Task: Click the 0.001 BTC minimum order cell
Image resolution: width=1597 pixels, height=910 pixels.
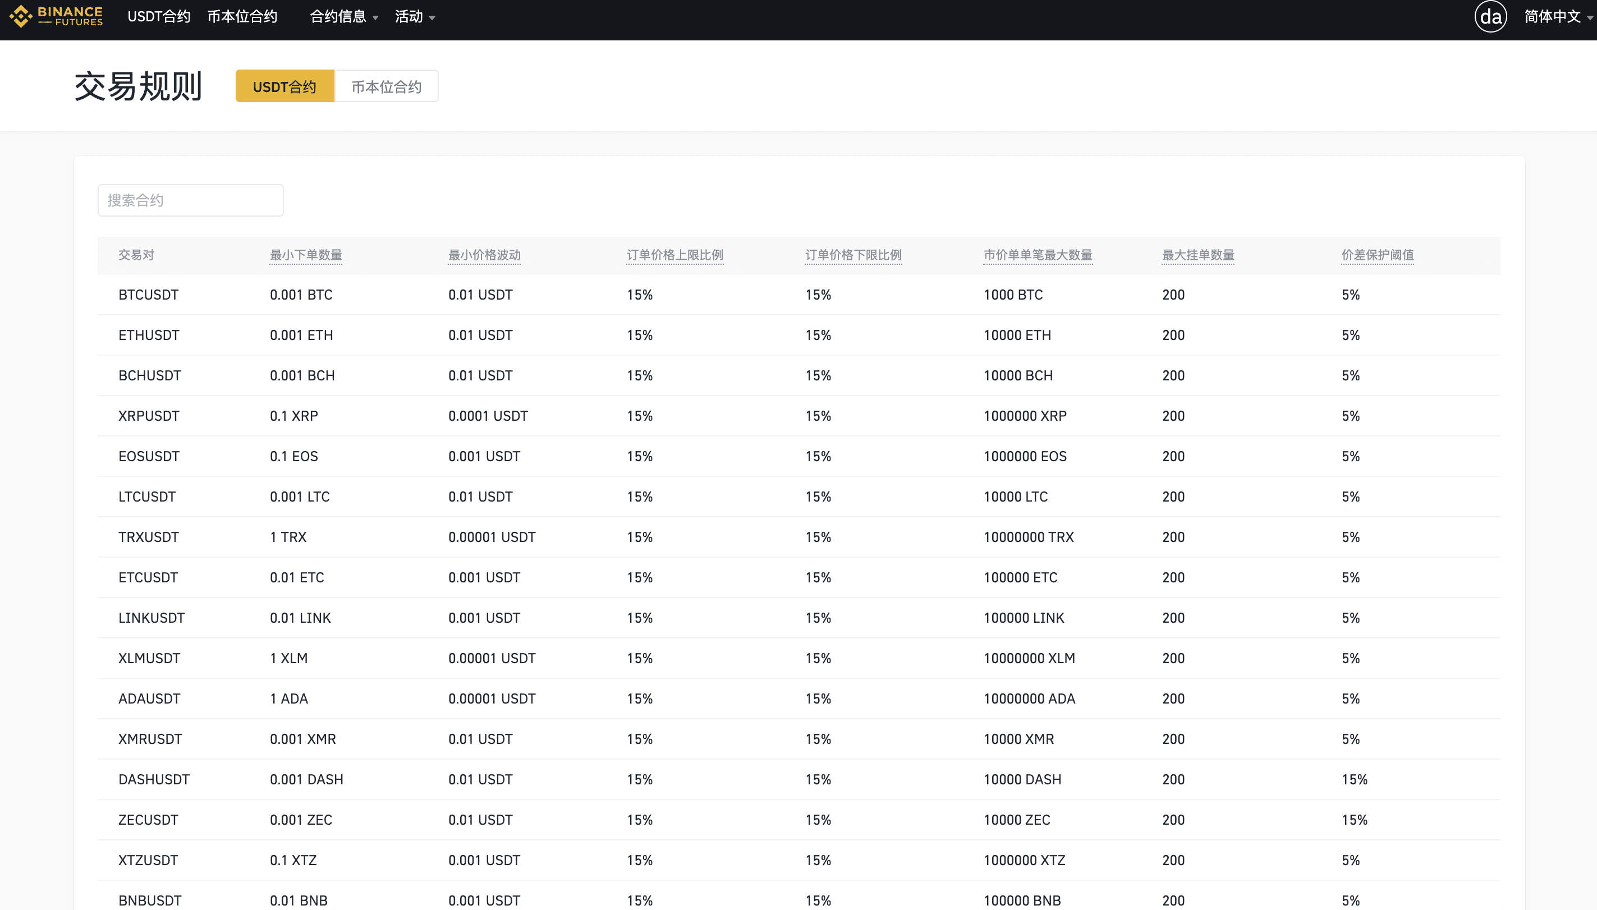Action: pyautogui.click(x=301, y=295)
